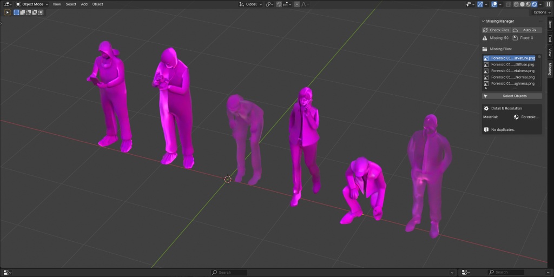Toggle X-Ray mode
Screen dimensions: 554x277
tap(509, 4)
